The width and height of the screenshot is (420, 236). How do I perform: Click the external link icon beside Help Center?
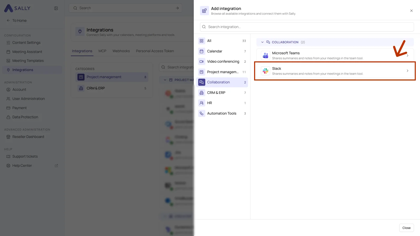(x=56, y=166)
